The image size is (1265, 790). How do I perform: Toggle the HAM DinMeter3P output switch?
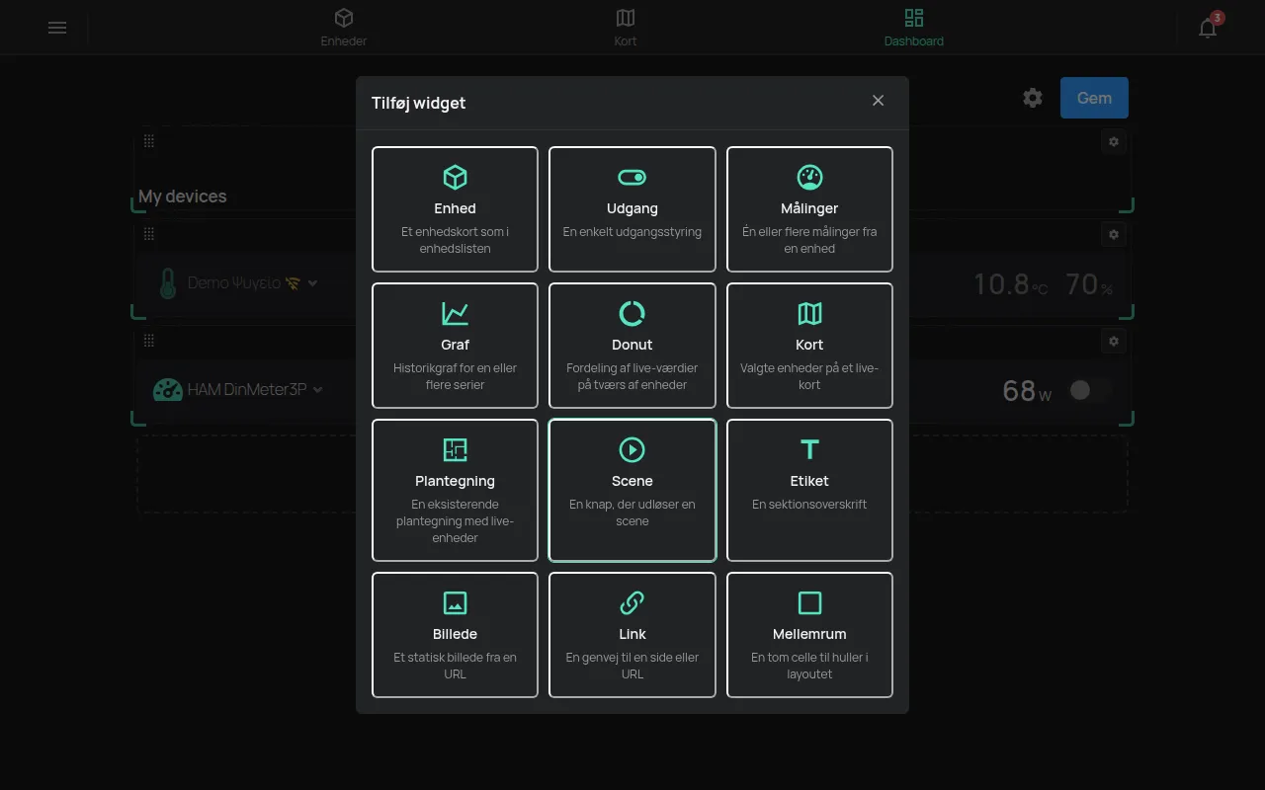pos(1090,390)
